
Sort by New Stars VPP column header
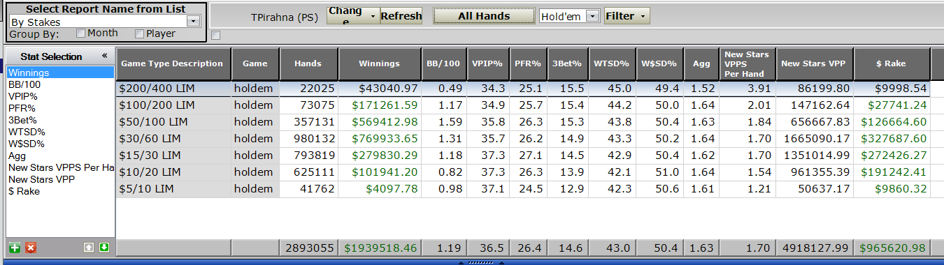pyautogui.click(x=814, y=63)
